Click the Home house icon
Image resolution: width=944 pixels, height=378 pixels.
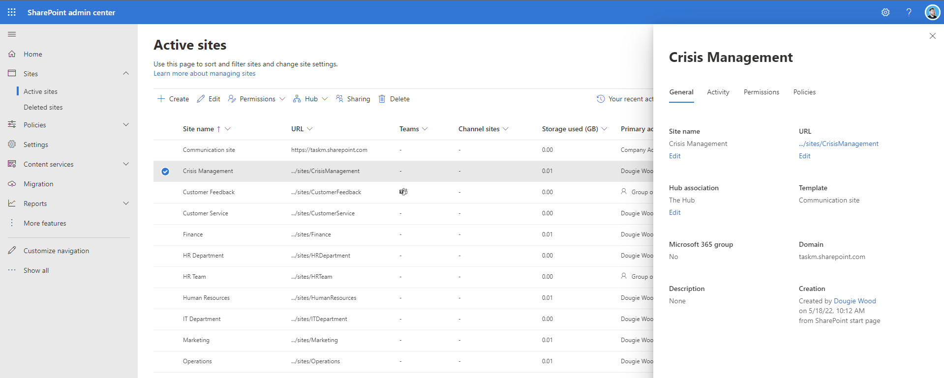(x=12, y=54)
